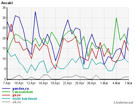Click the Anzahl axis title

point(7,3)
